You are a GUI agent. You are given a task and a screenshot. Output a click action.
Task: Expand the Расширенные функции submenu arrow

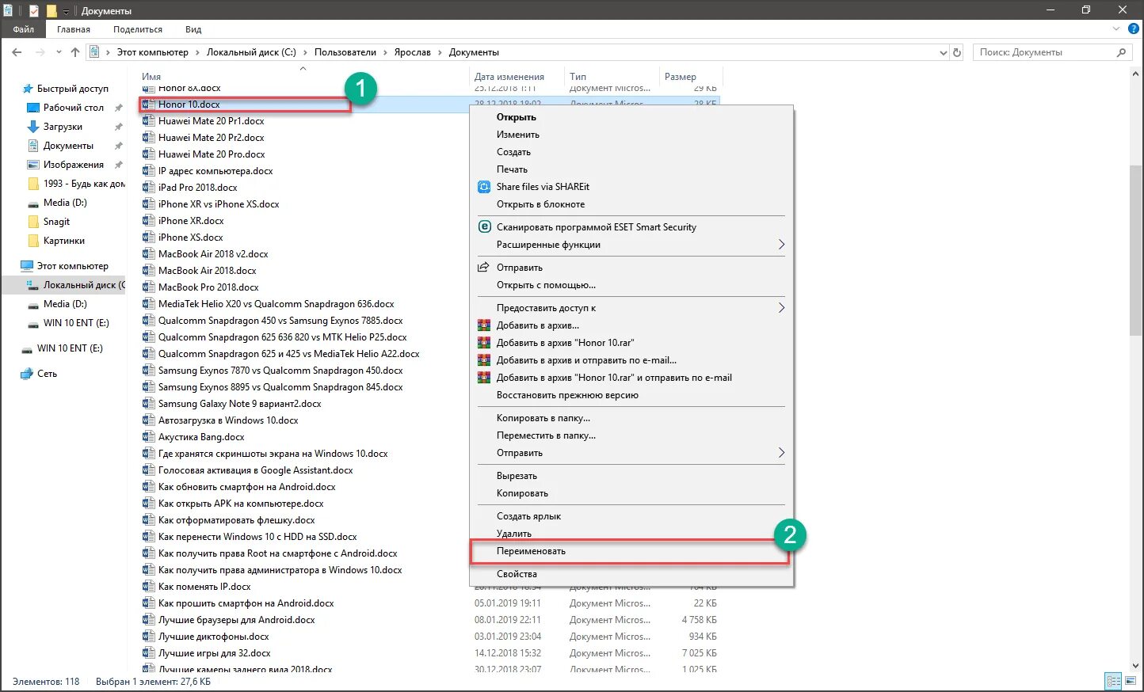click(x=781, y=245)
